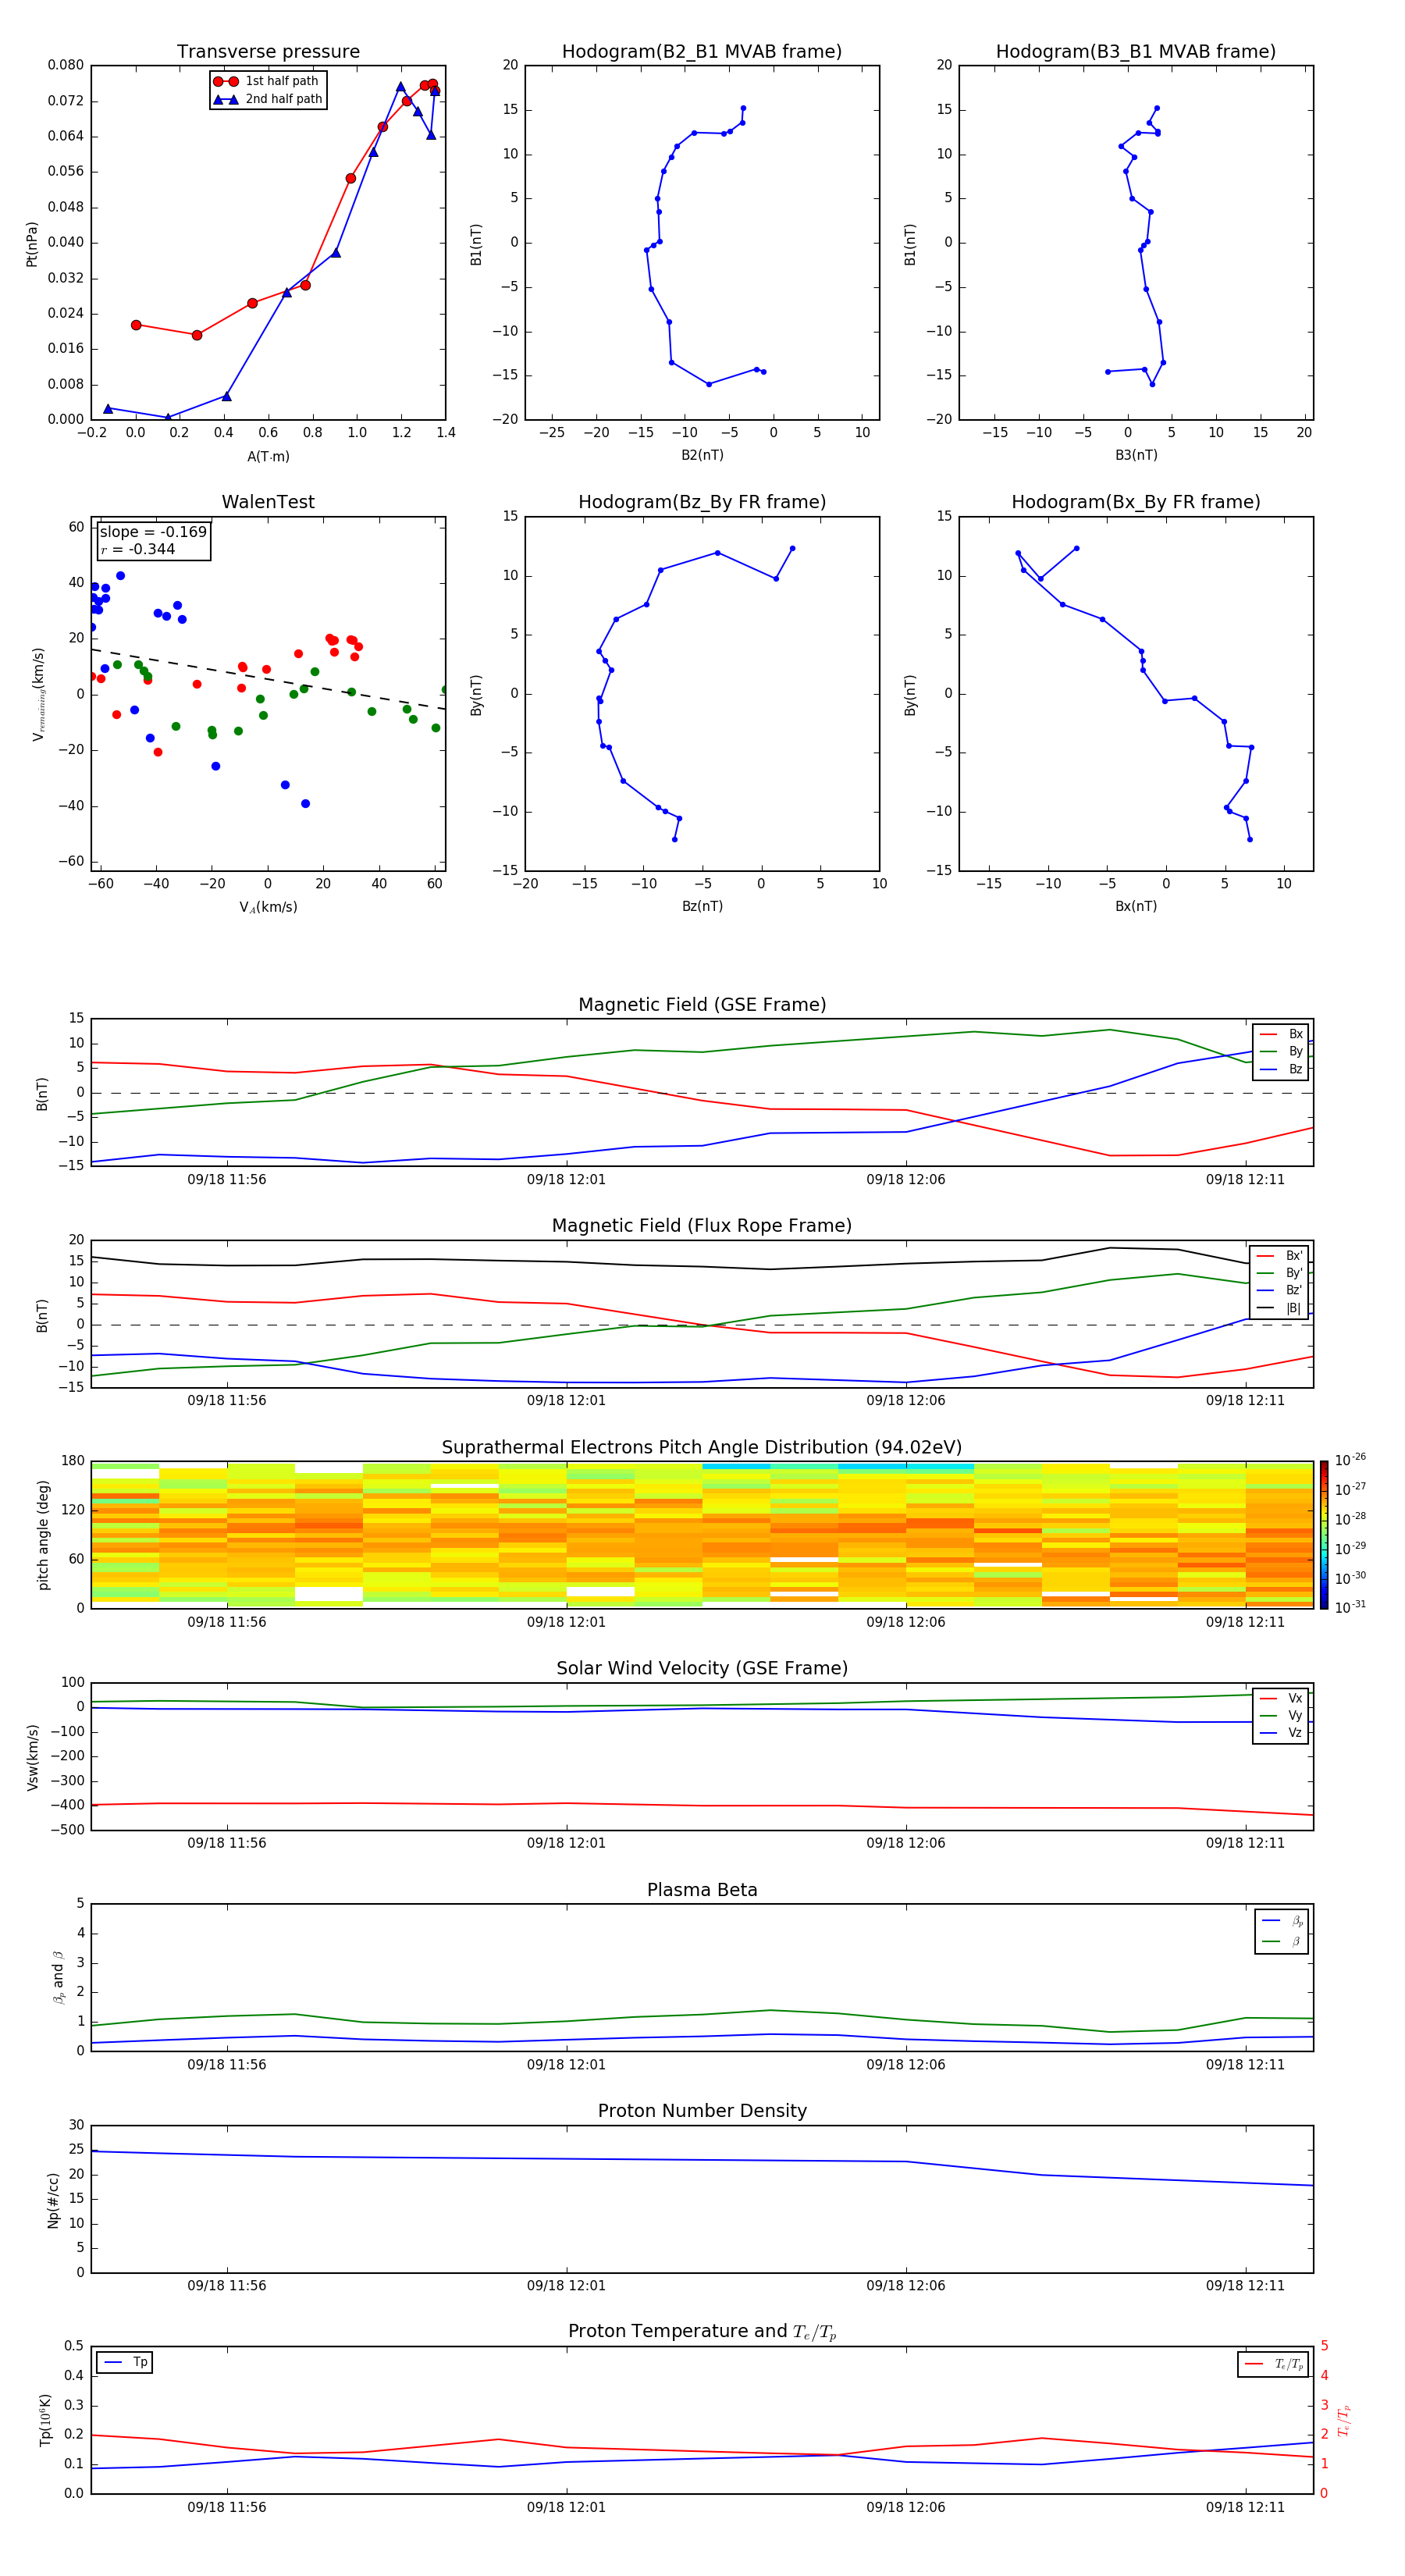Click the 09/18 12:06 tick in Plasma Beta panel

[x=906, y=2064]
